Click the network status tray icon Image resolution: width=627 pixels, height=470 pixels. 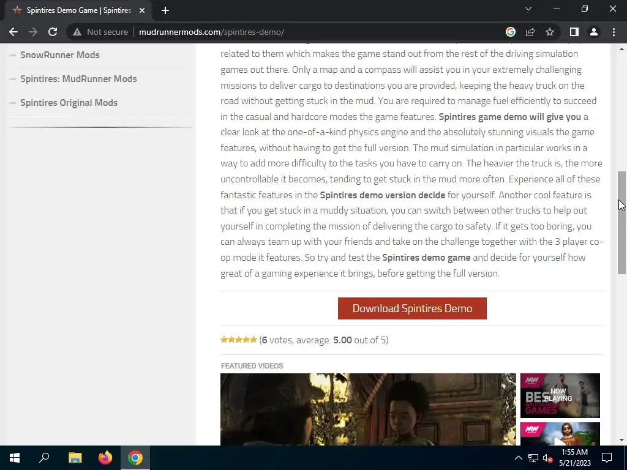pos(533,458)
